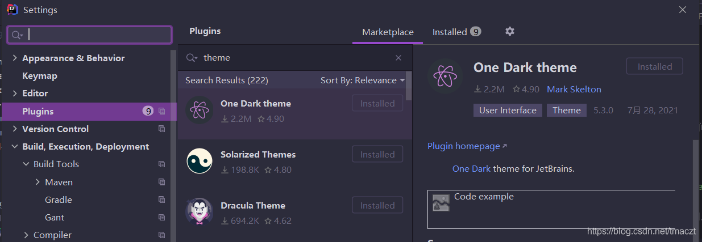
Task: Click the settings tree scrollbar
Action: pyautogui.click(x=174, y=146)
